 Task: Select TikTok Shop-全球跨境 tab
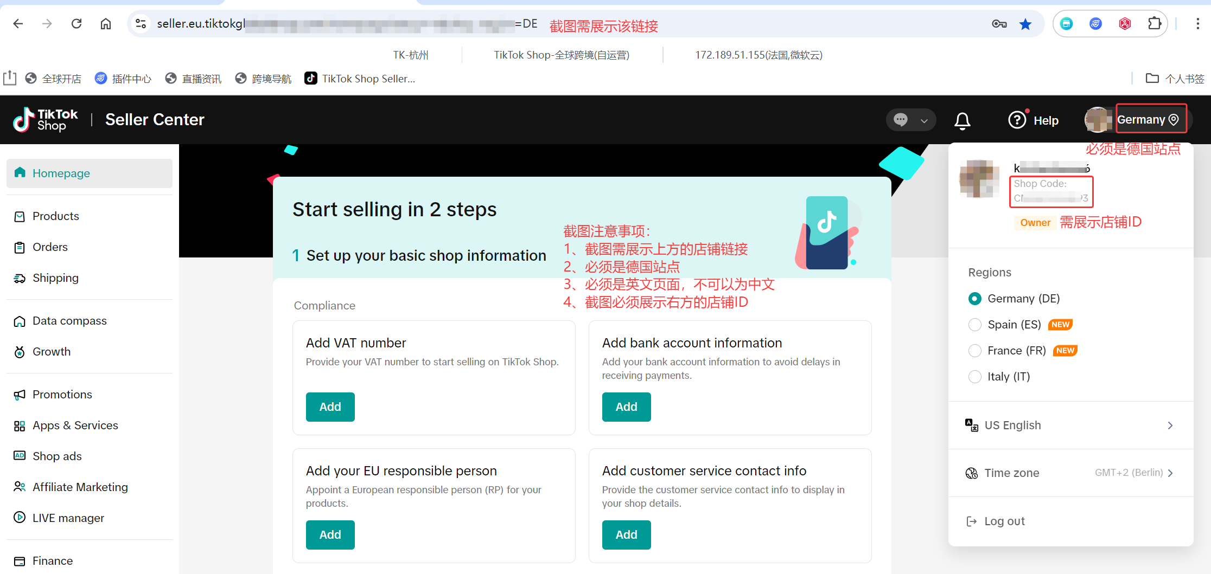click(562, 55)
